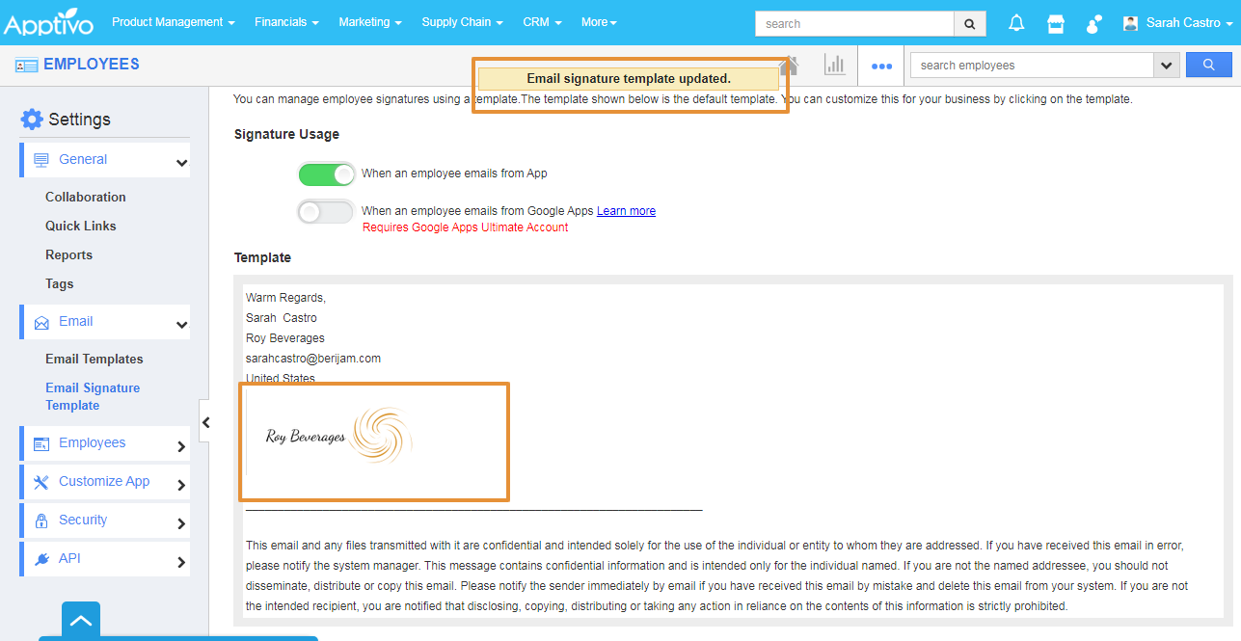Open the Sarah Castro user menu
Viewport: 1241px width, 641px height.
[1178, 23]
